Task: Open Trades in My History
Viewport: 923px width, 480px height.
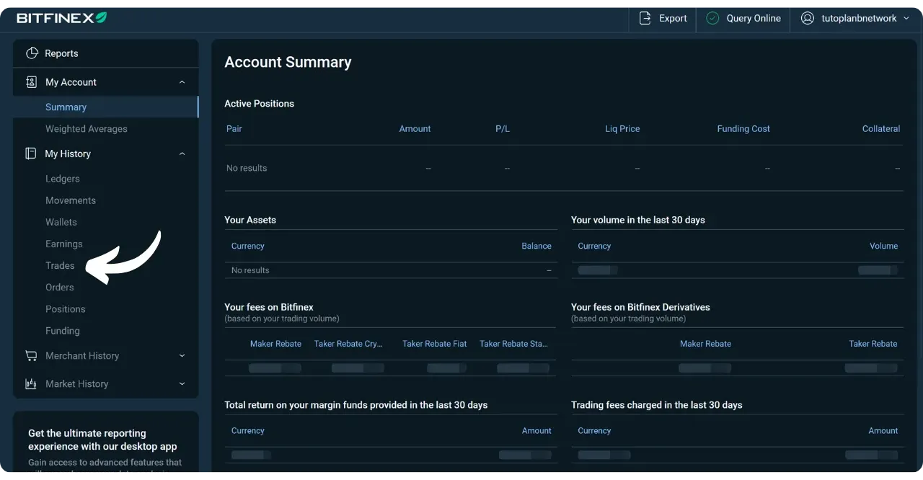Action: pyautogui.click(x=60, y=266)
